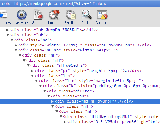Click the nH GcwpPb-Z8OBDd class value
This screenshot has width=160, height=125.
pos(58,30)
